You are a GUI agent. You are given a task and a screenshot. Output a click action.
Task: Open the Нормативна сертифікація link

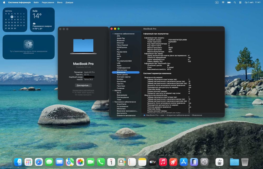coord(83,90)
